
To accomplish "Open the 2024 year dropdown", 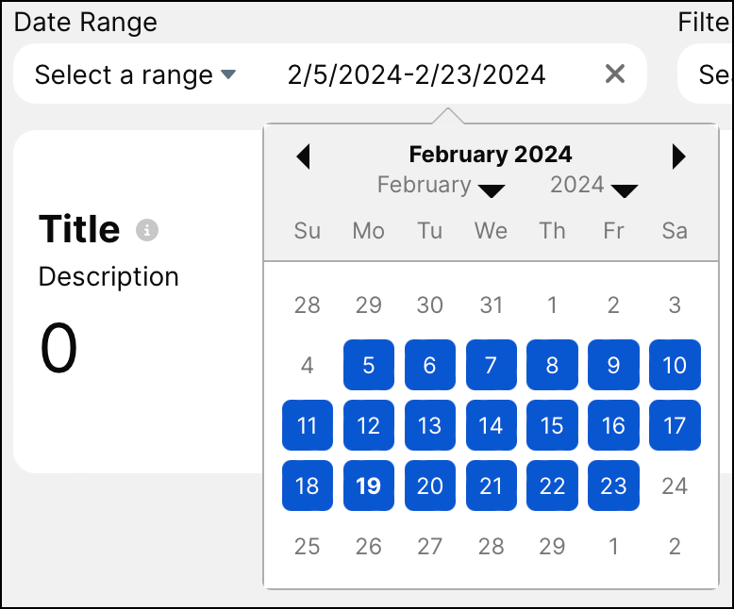I will (x=593, y=187).
